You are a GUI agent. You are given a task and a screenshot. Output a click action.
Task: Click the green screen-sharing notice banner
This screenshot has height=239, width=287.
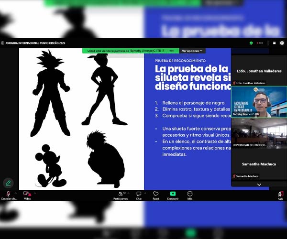coord(131,51)
